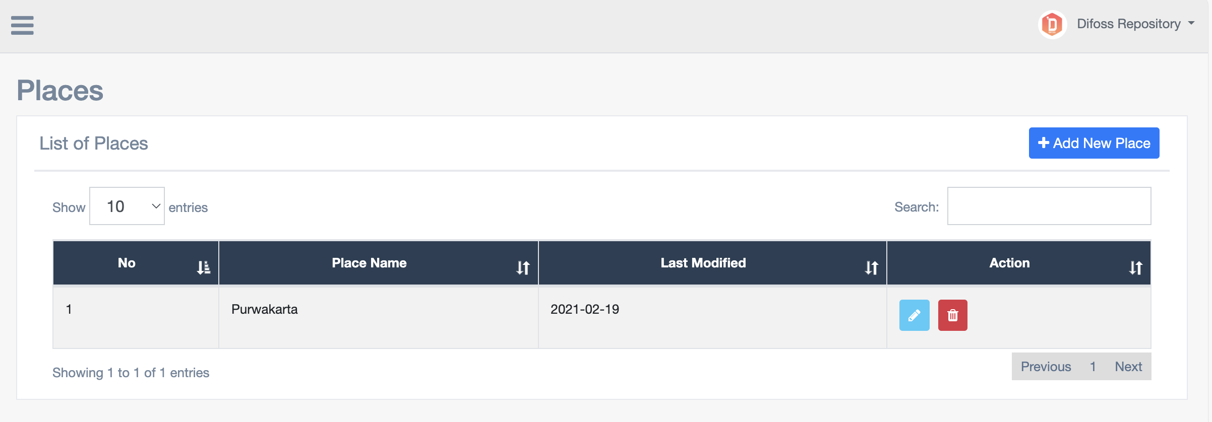Viewport: 1212px width, 422px height.
Task: Sort table by Last Modified header
Action: (x=703, y=263)
